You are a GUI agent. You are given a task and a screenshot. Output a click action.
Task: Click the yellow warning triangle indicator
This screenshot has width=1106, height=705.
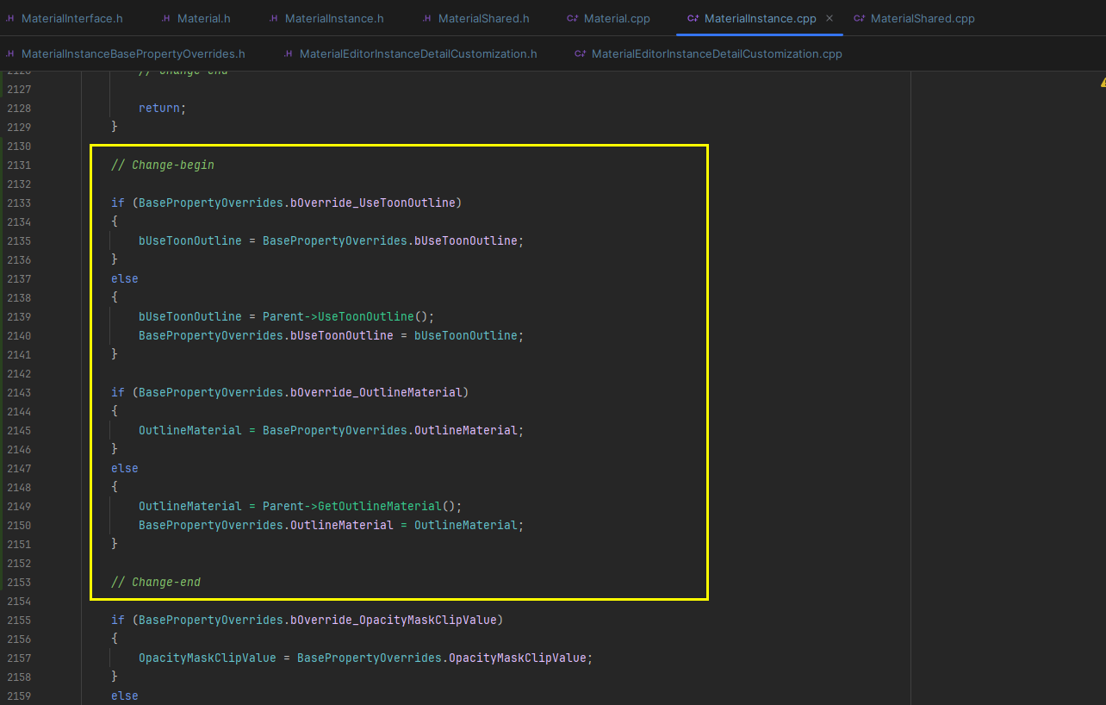click(1102, 80)
